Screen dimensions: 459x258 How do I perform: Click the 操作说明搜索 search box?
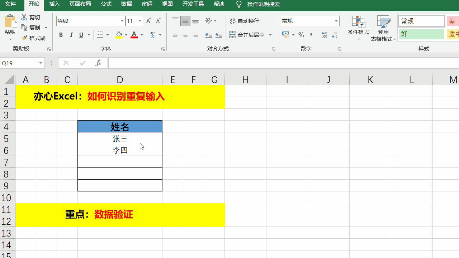[x=264, y=4]
